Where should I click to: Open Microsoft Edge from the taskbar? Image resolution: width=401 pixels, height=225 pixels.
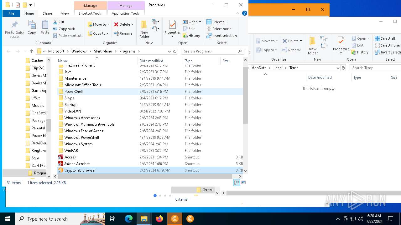click(x=129, y=219)
